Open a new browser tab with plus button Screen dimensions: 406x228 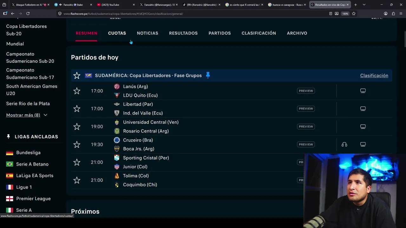[x=356, y=5]
